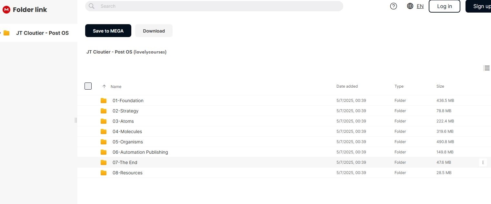The image size is (491, 204).
Task: Select the 06-Automation Publishing folder row
Action: point(226,152)
